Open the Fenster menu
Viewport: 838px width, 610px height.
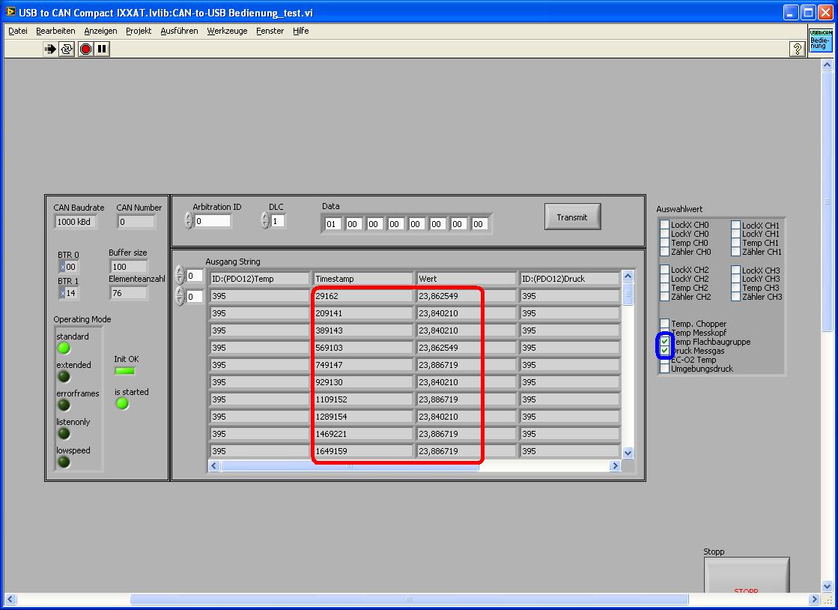(x=270, y=31)
